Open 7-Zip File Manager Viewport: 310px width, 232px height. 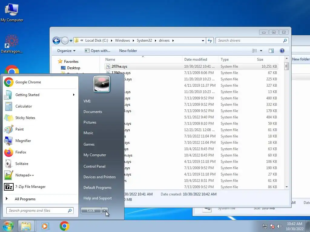(x=40, y=187)
